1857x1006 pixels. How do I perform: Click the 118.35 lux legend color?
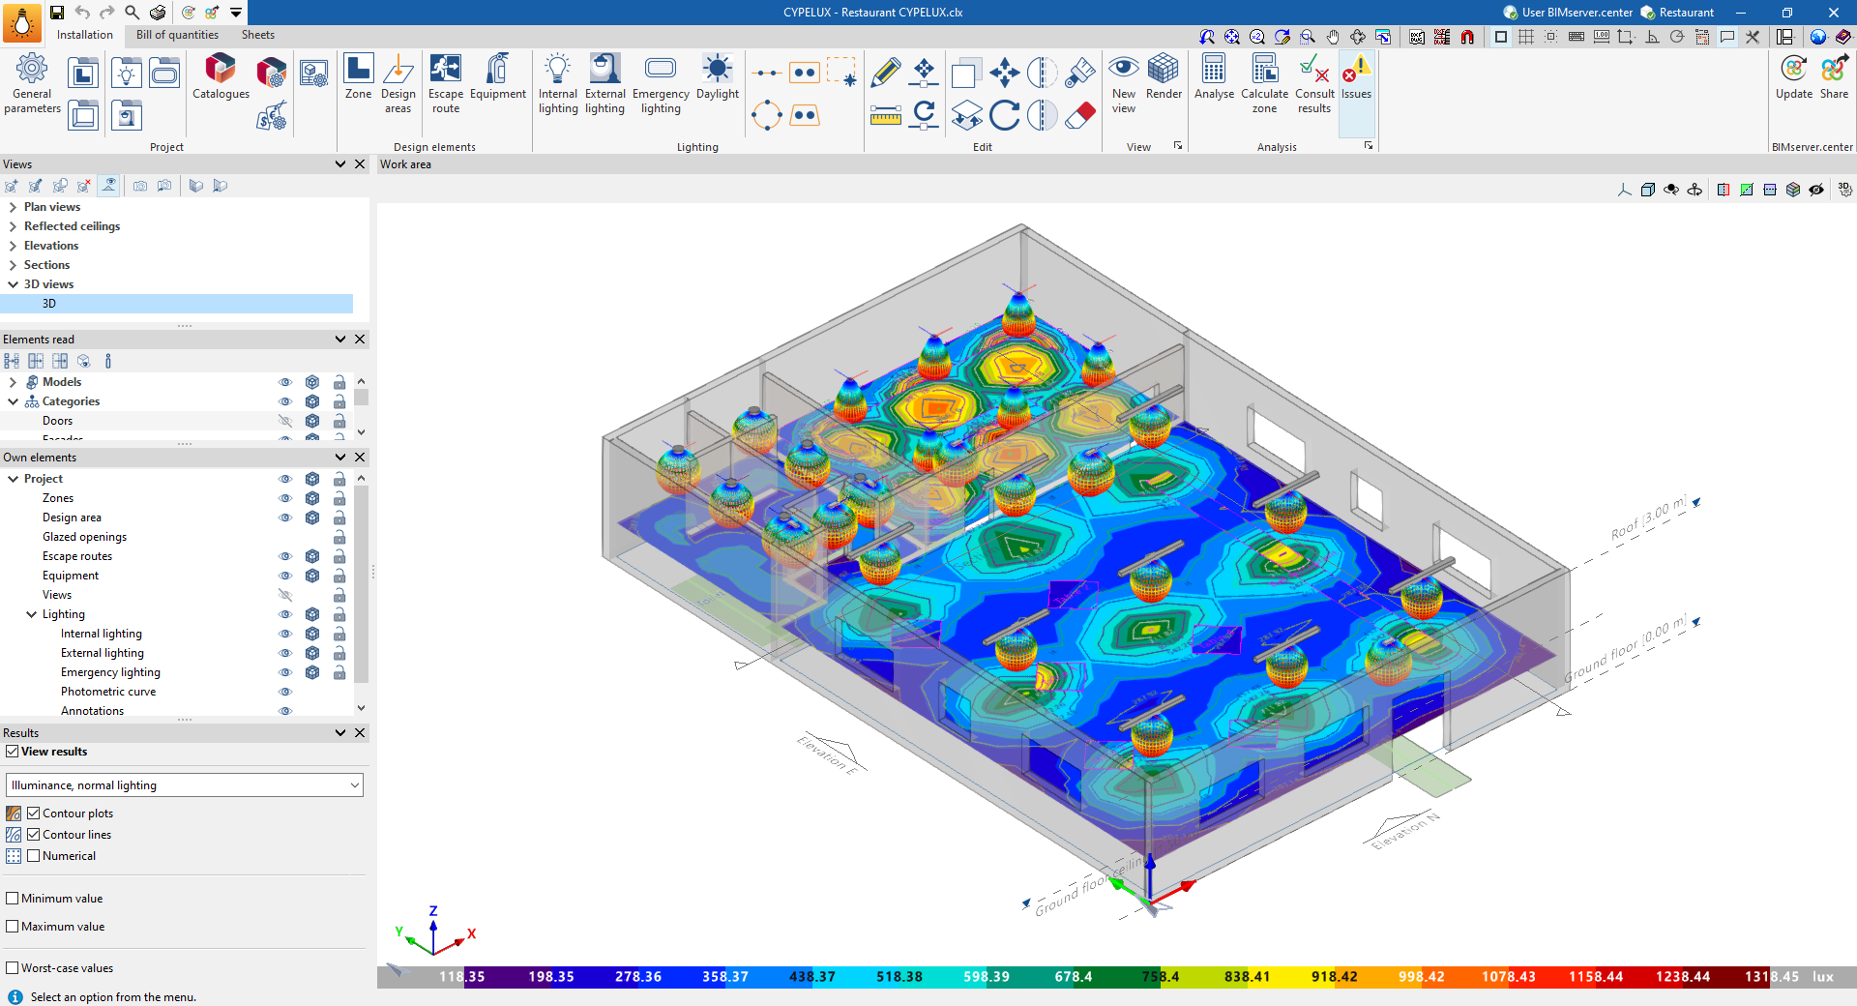tap(462, 977)
